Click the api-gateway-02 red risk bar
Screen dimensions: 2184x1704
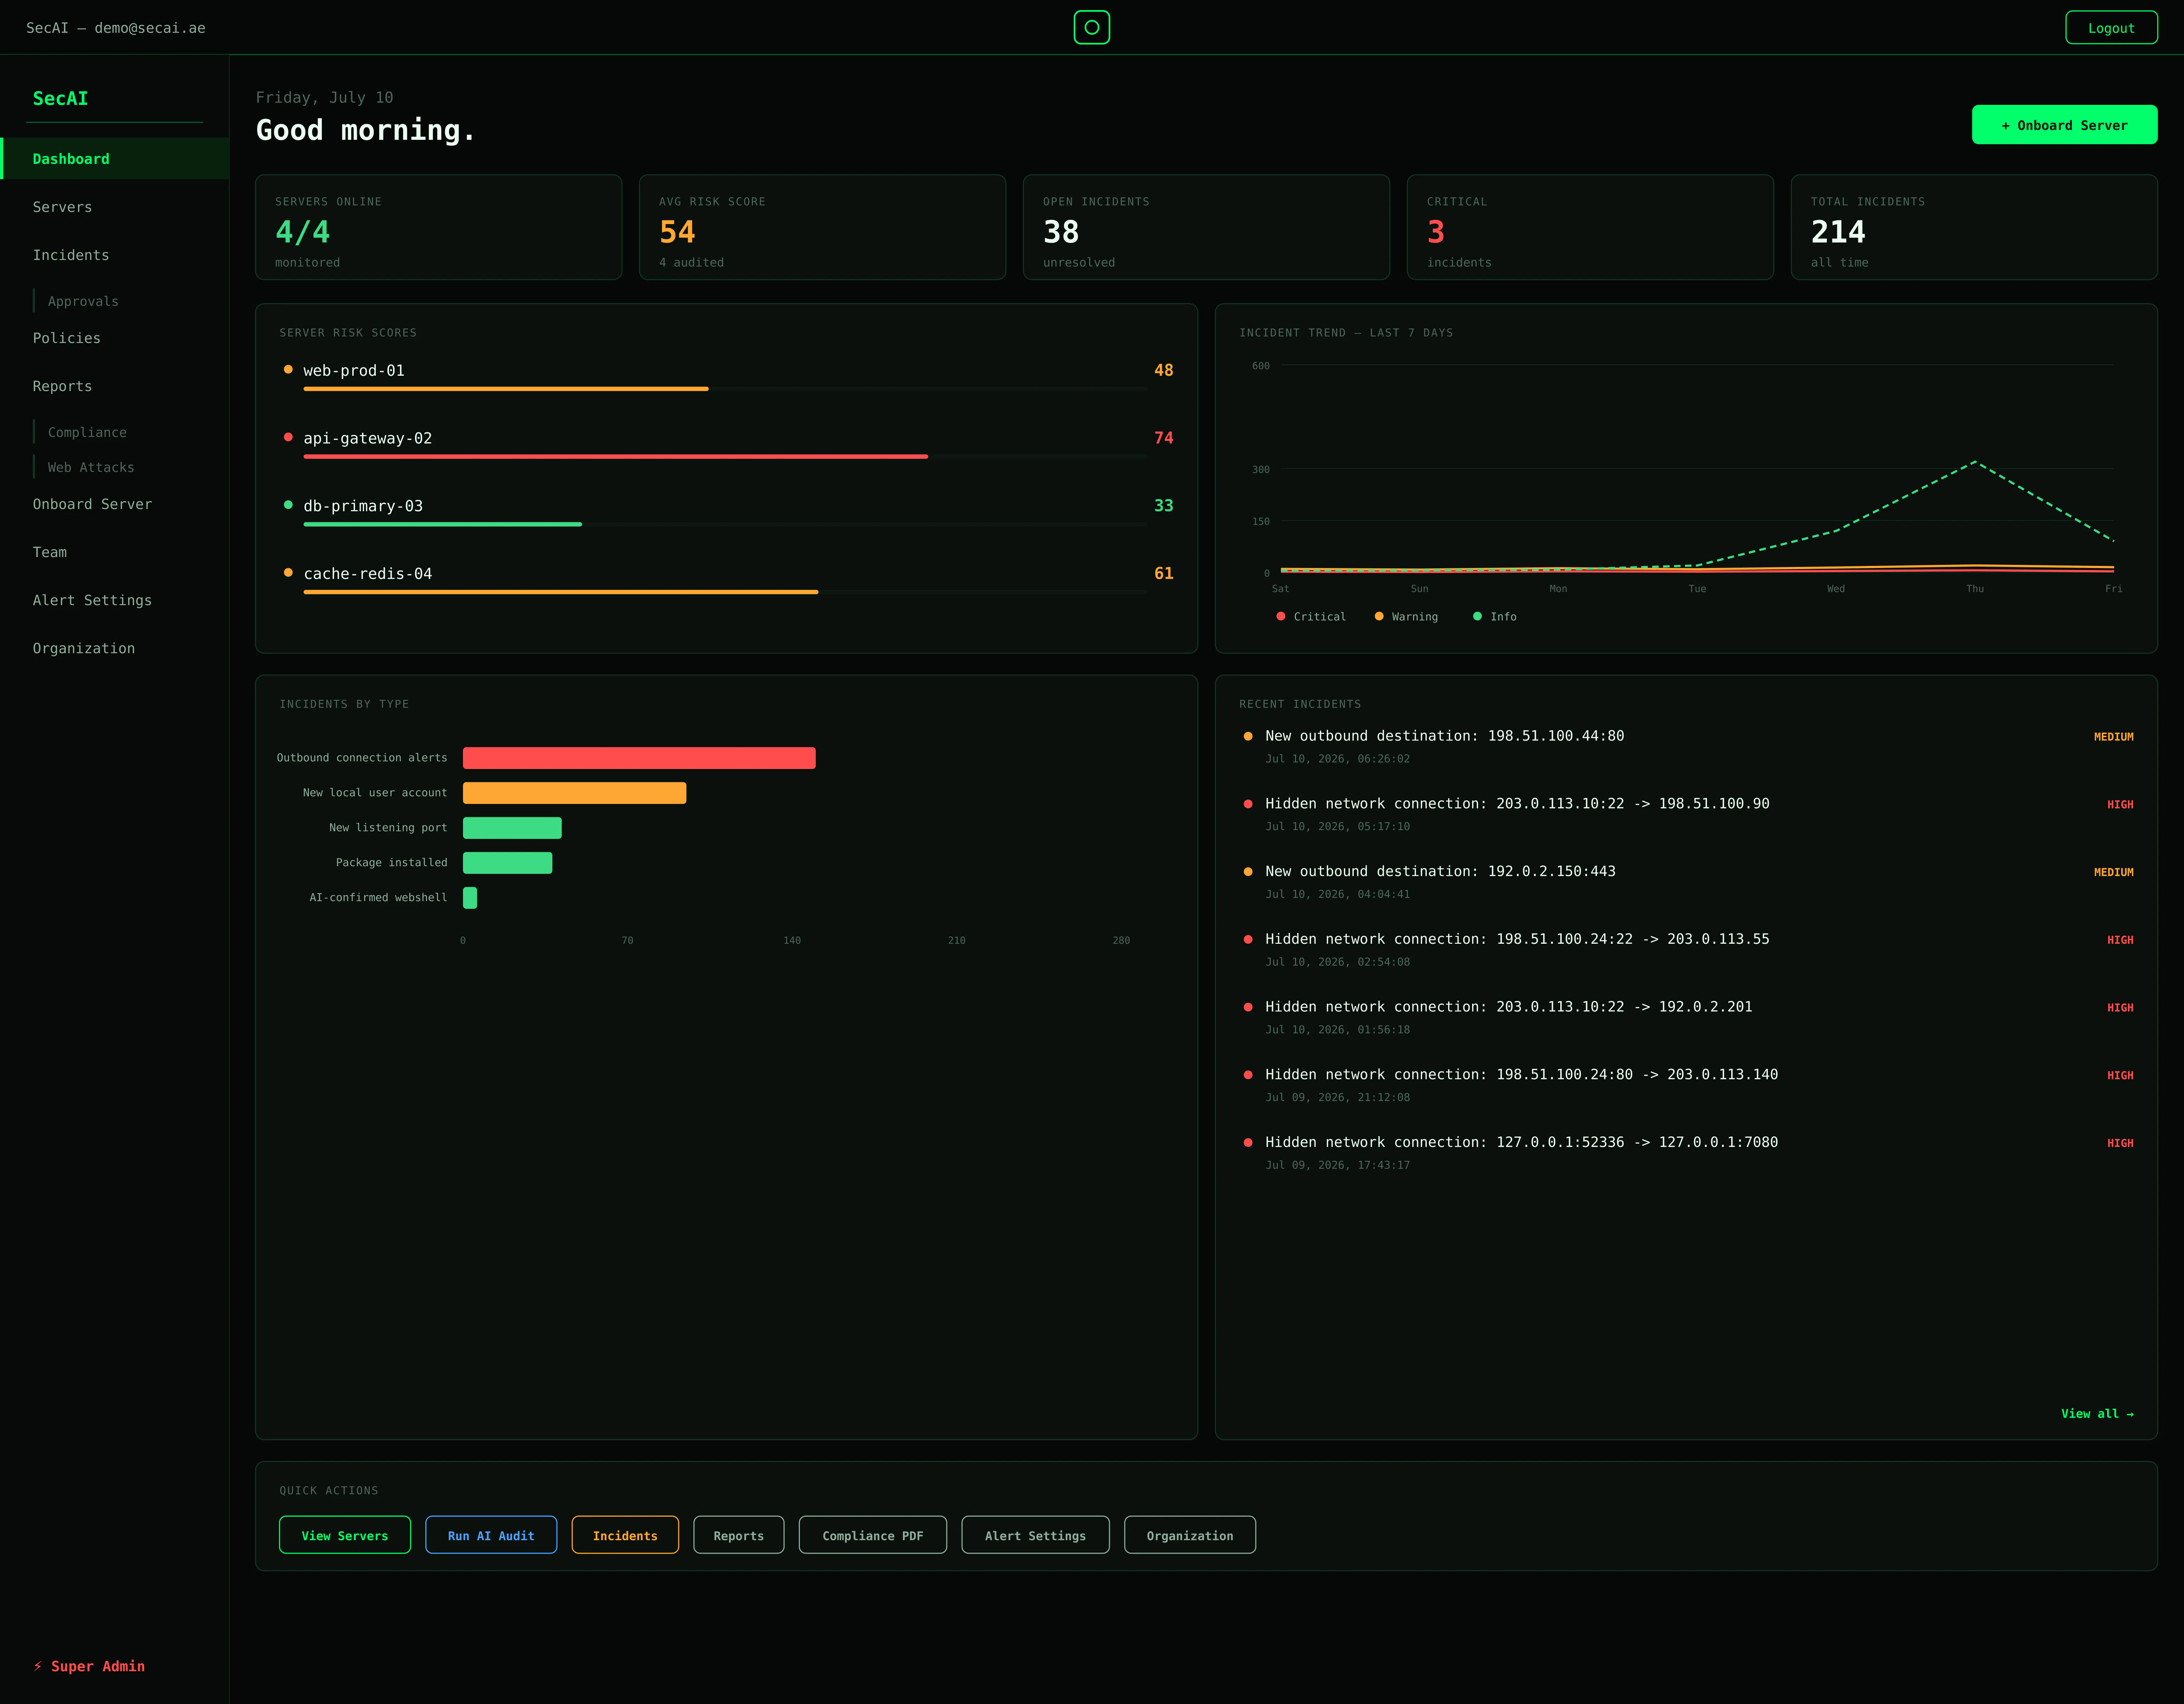[x=725, y=456]
